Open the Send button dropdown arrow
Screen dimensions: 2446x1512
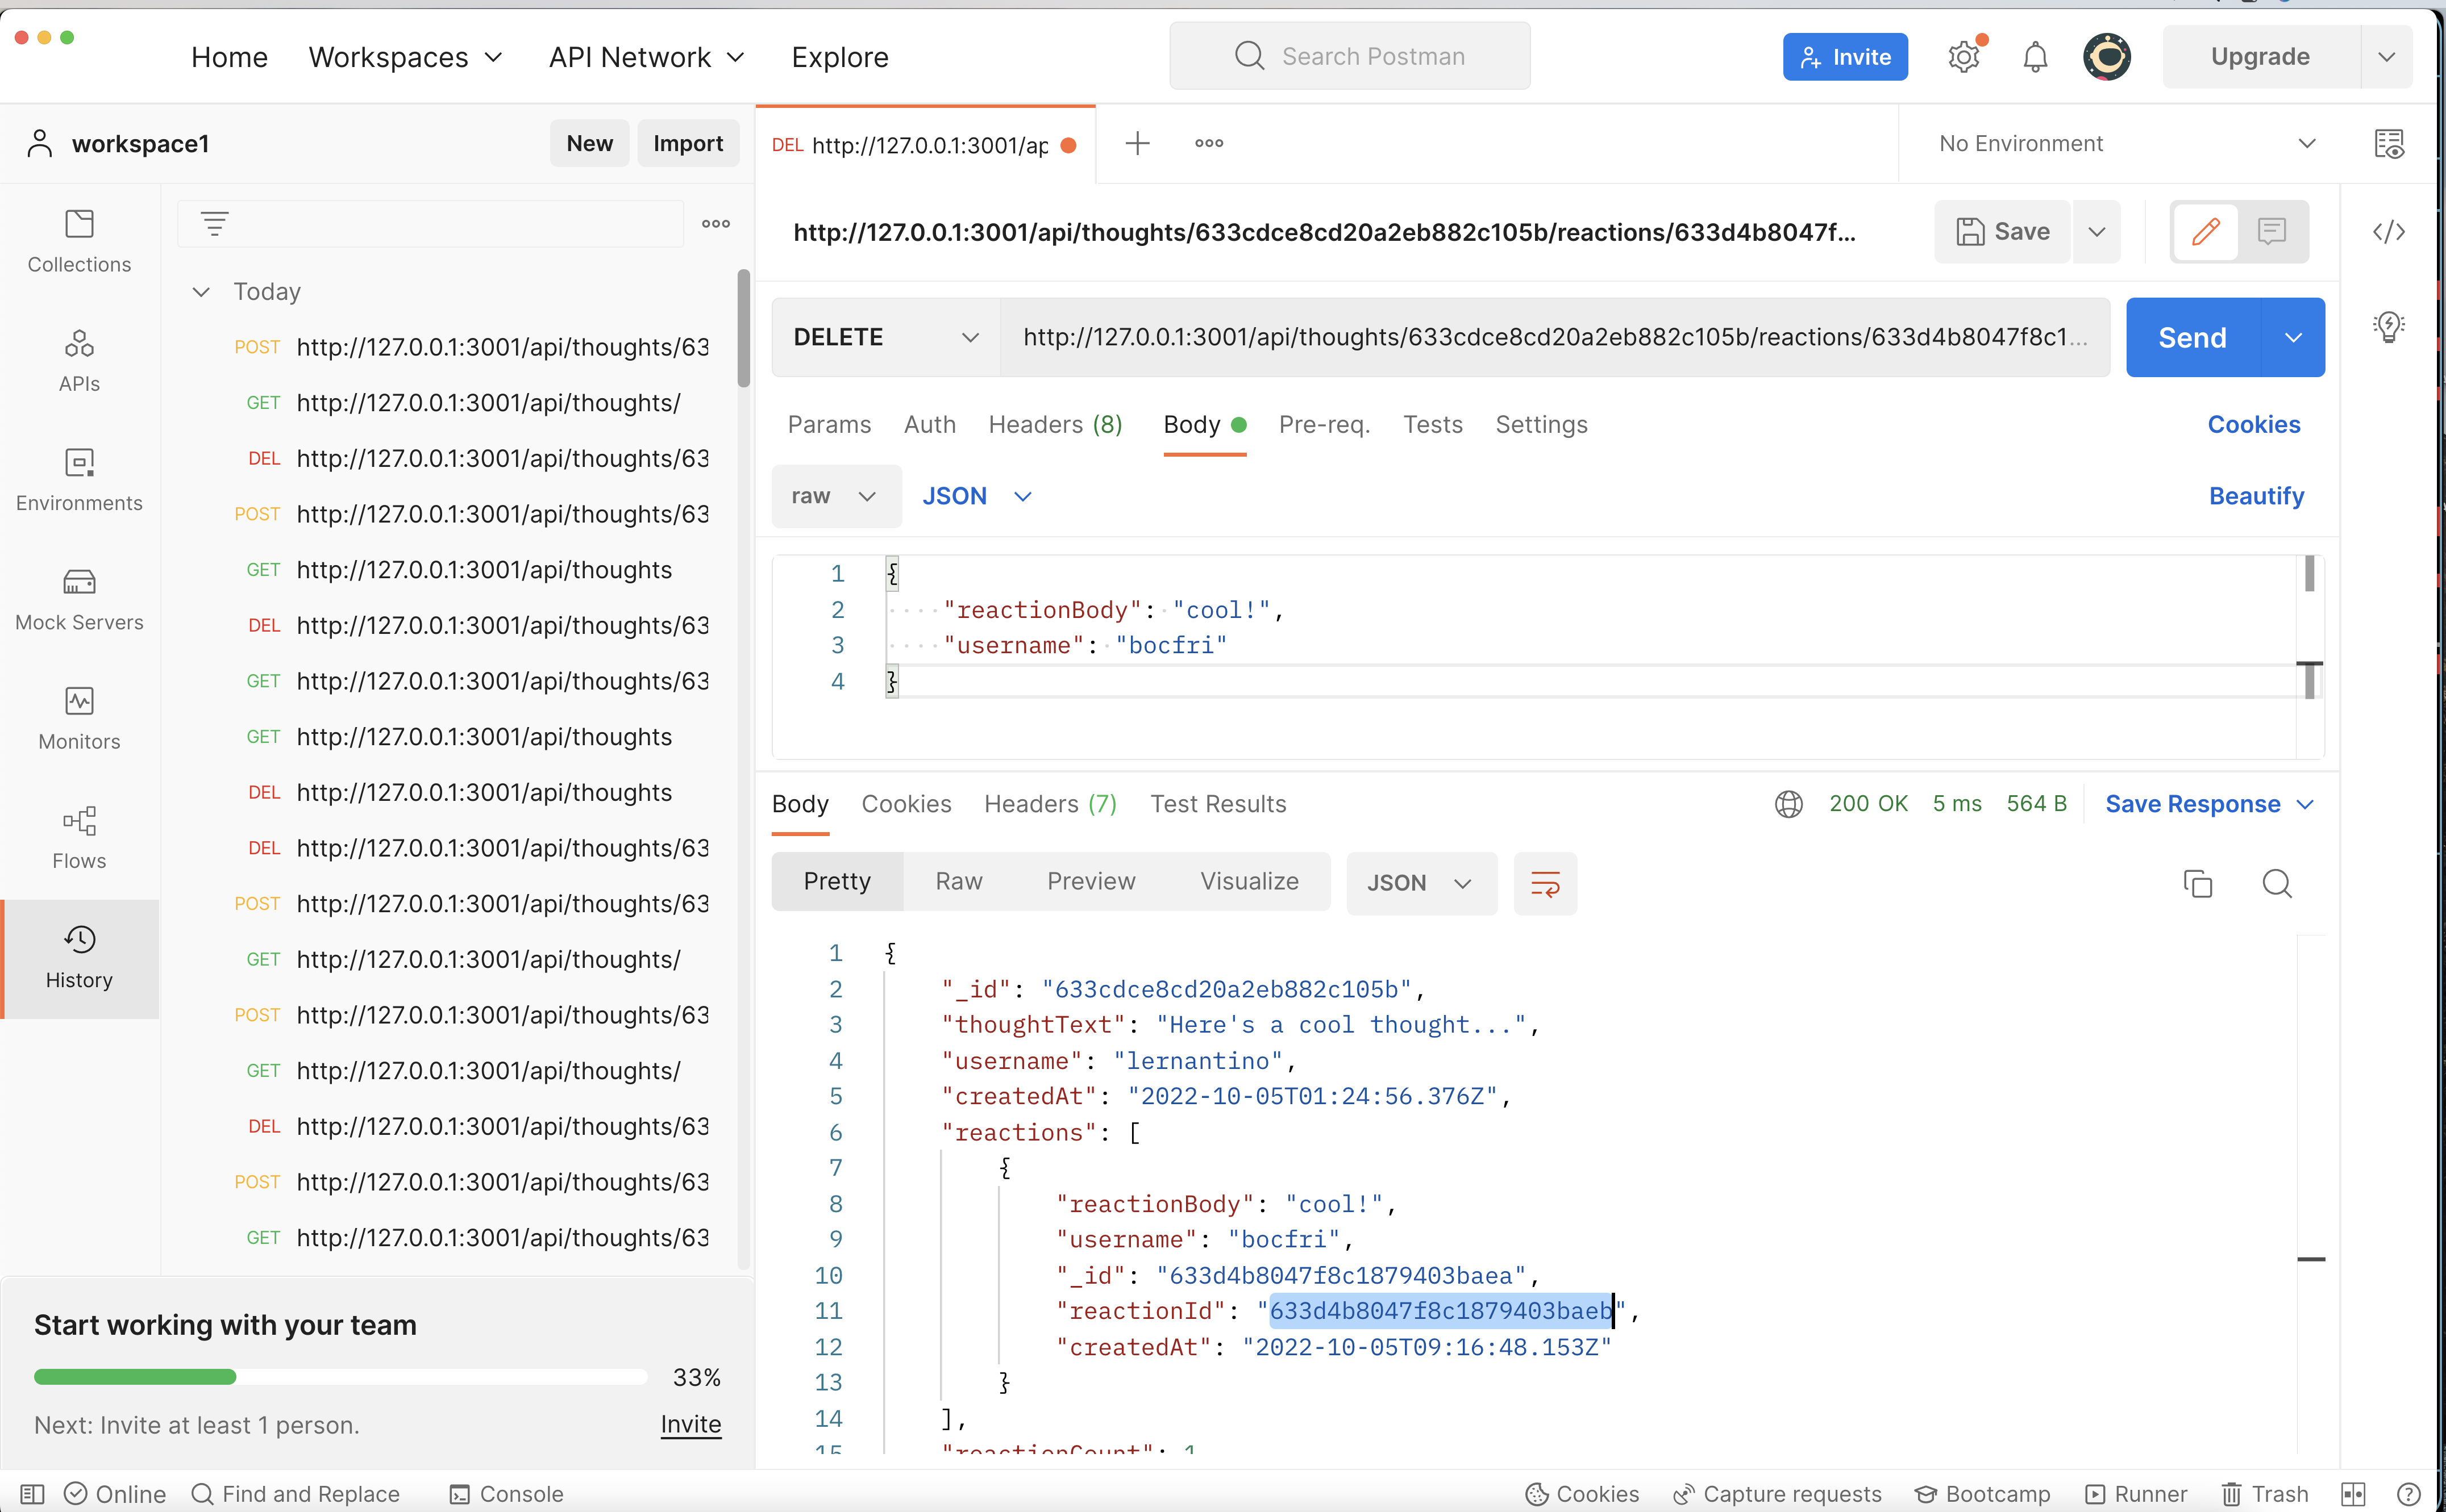(x=2293, y=337)
